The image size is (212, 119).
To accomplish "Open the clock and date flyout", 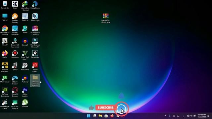I will (x=202, y=116).
